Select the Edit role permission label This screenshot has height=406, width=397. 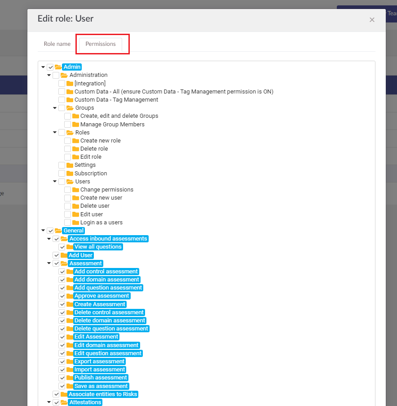pyautogui.click(x=91, y=157)
